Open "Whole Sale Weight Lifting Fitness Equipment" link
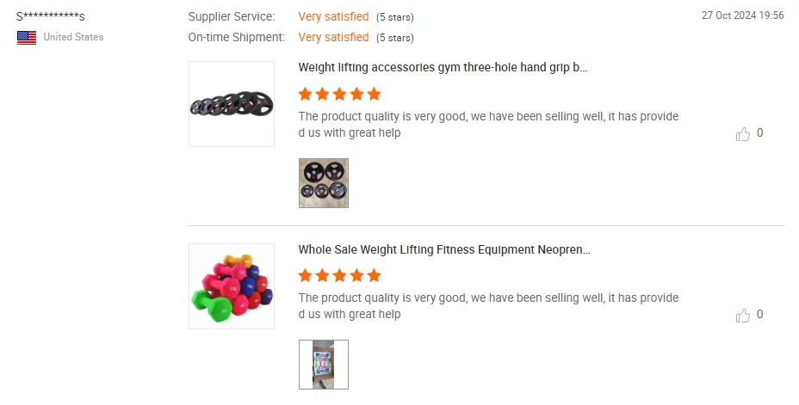The height and width of the screenshot is (405, 799). 444,249
